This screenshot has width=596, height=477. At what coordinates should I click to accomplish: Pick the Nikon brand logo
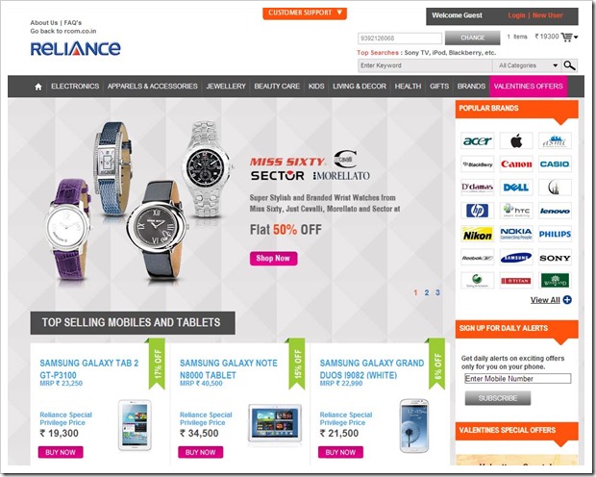(478, 235)
